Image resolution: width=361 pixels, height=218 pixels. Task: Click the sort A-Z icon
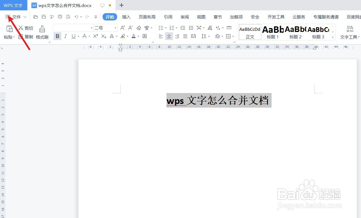tap(210, 28)
